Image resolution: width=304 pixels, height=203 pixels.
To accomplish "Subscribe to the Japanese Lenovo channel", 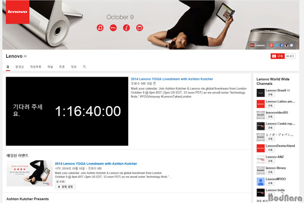I will click(x=270, y=139).
